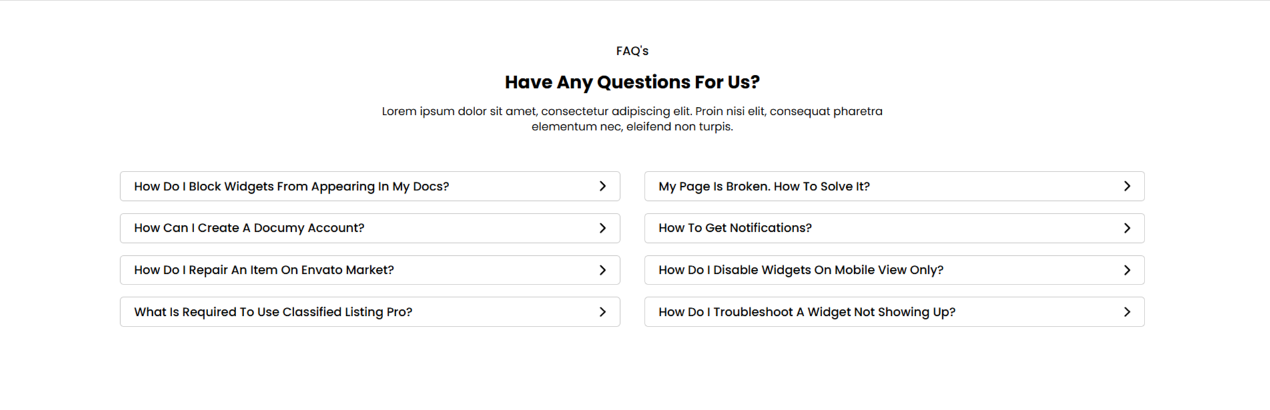Click chevron next to 'How To Get Notifications?'
The width and height of the screenshot is (1270, 410).
(1127, 228)
